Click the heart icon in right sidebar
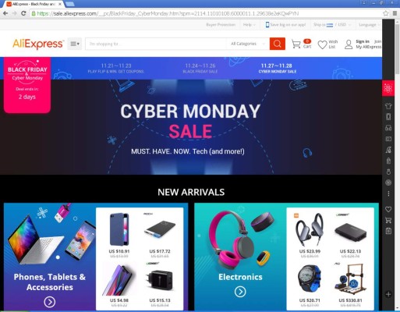Image resolution: width=400 pixels, height=312 pixels. 388,209
